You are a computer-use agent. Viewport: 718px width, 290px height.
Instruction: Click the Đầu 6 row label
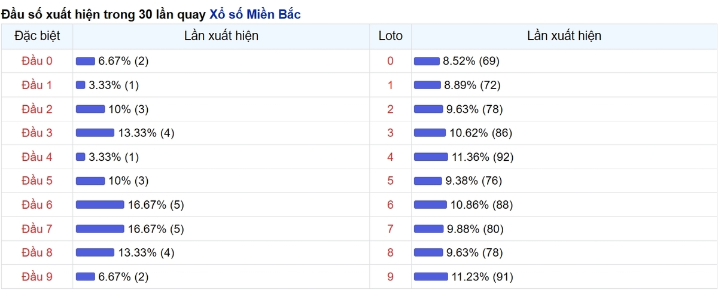37,204
